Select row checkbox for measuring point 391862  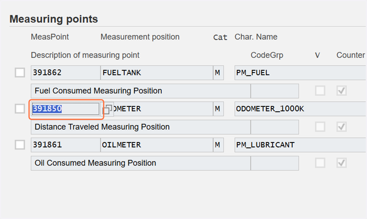tap(20, 73)
